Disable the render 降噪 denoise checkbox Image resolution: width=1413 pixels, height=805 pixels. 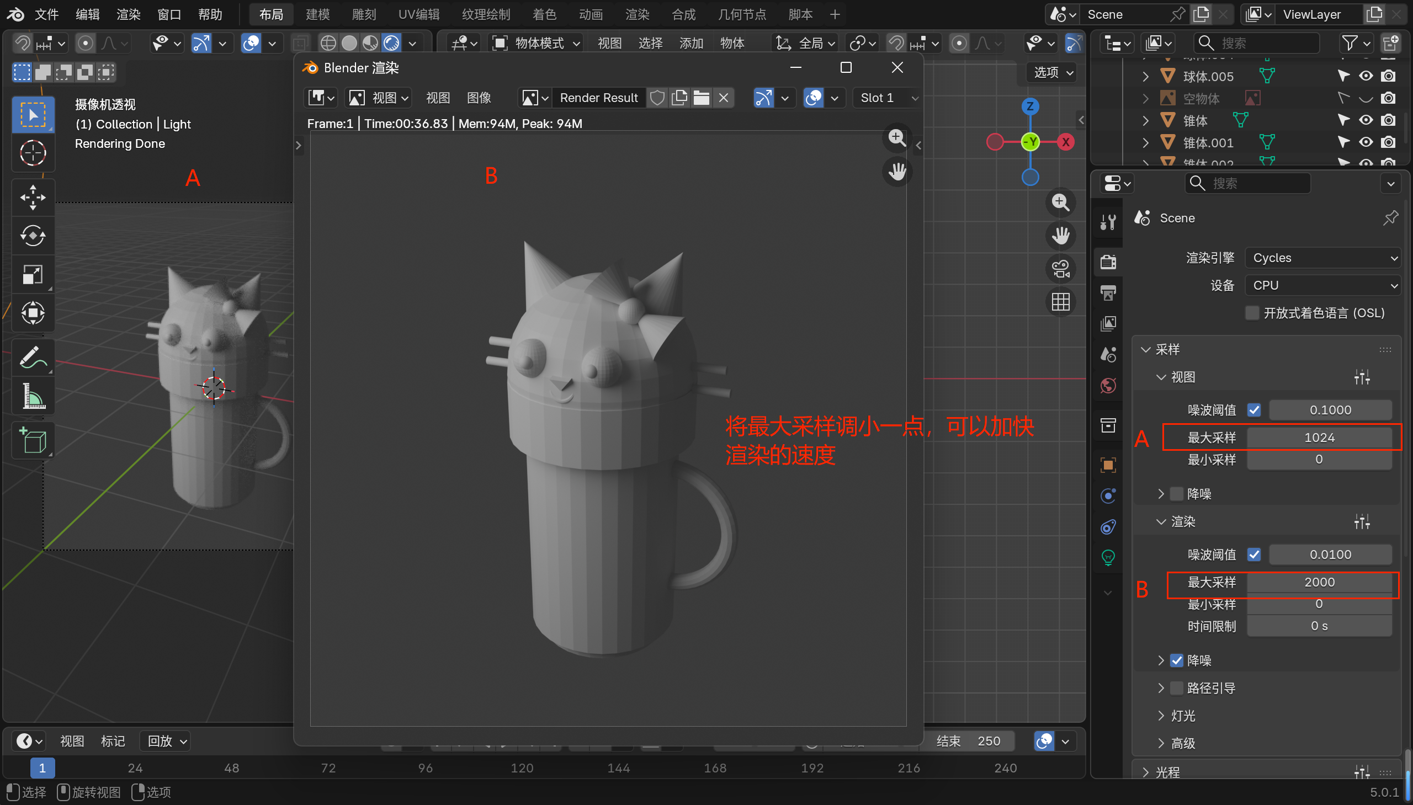[1176, 660]
